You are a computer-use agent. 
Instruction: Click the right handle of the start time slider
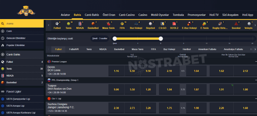tap(161, 38)
